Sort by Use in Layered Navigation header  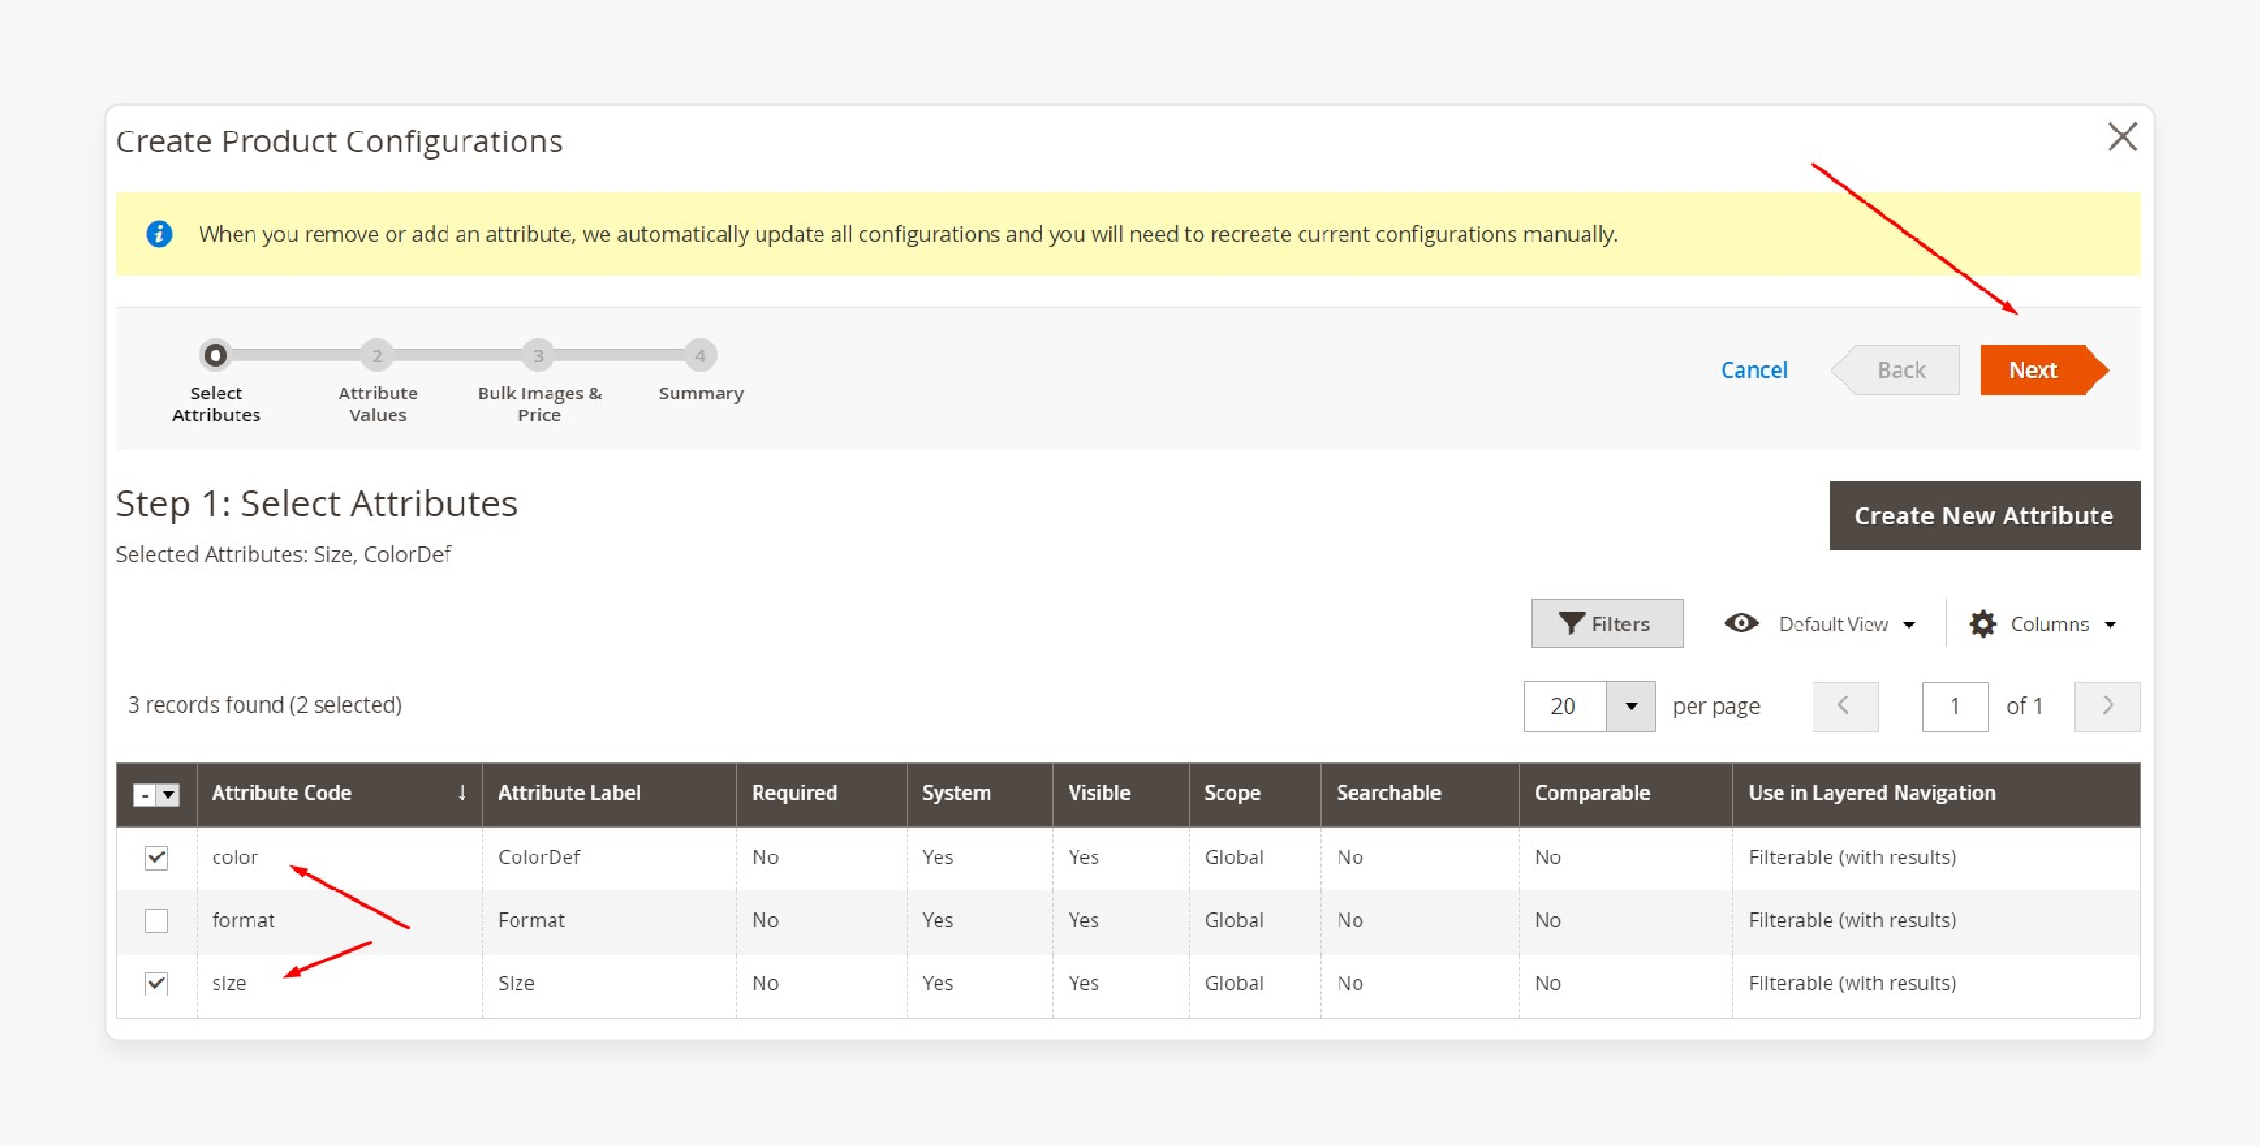[x=1936, y=793]
